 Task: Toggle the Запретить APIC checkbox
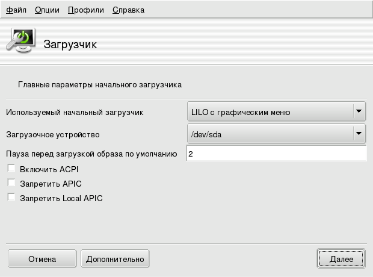[11, 183]
